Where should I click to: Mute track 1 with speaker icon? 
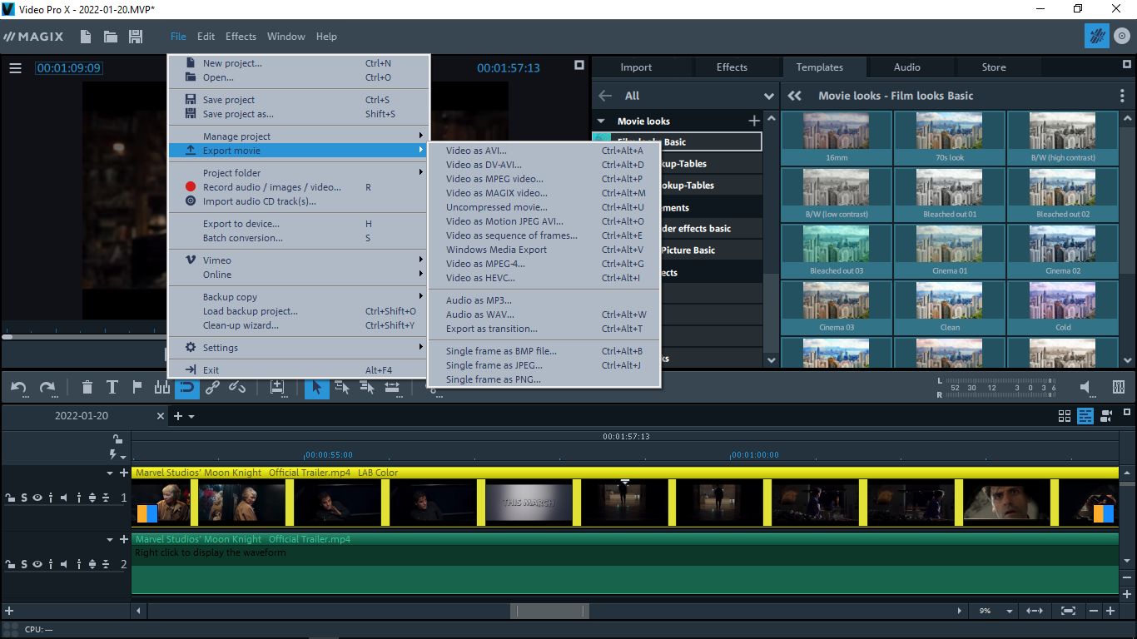pos(64,498)
